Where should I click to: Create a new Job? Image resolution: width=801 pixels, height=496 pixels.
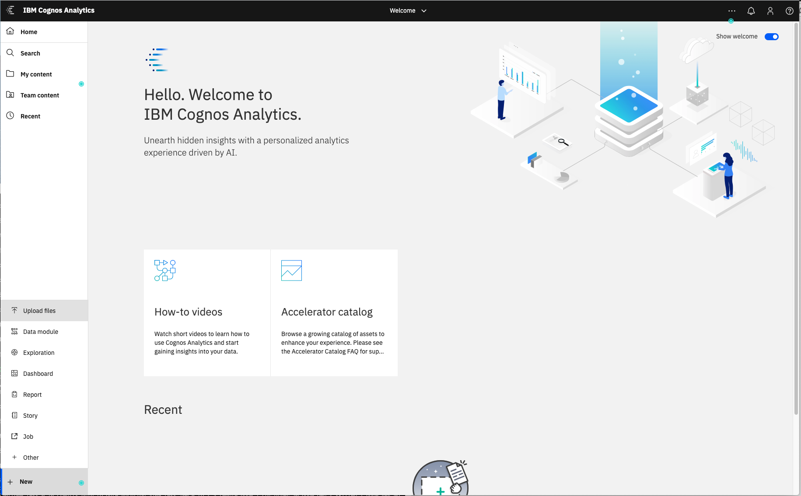click(x=44, y=437)
